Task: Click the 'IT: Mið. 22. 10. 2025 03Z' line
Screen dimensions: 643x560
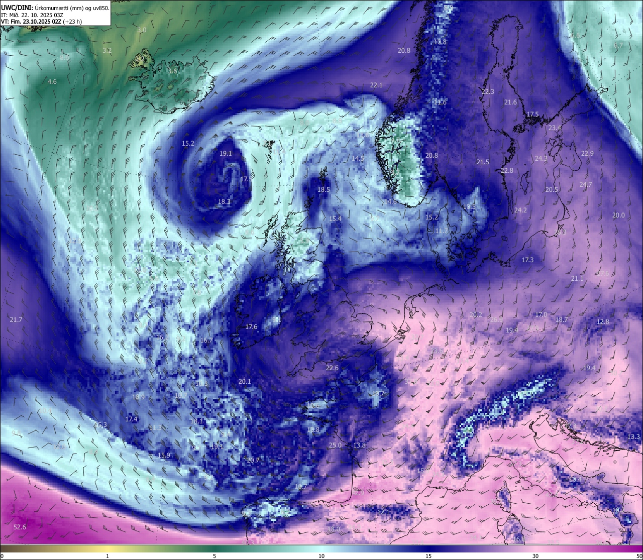Action: [32, 15]
